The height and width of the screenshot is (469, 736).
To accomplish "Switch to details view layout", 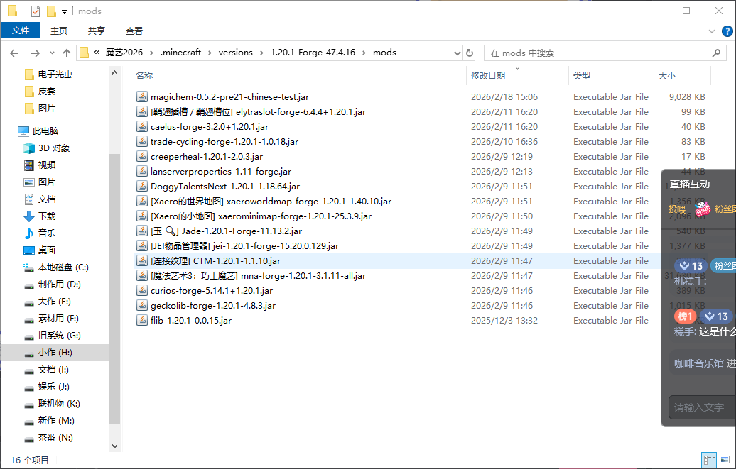I will (x=709, y=460).
